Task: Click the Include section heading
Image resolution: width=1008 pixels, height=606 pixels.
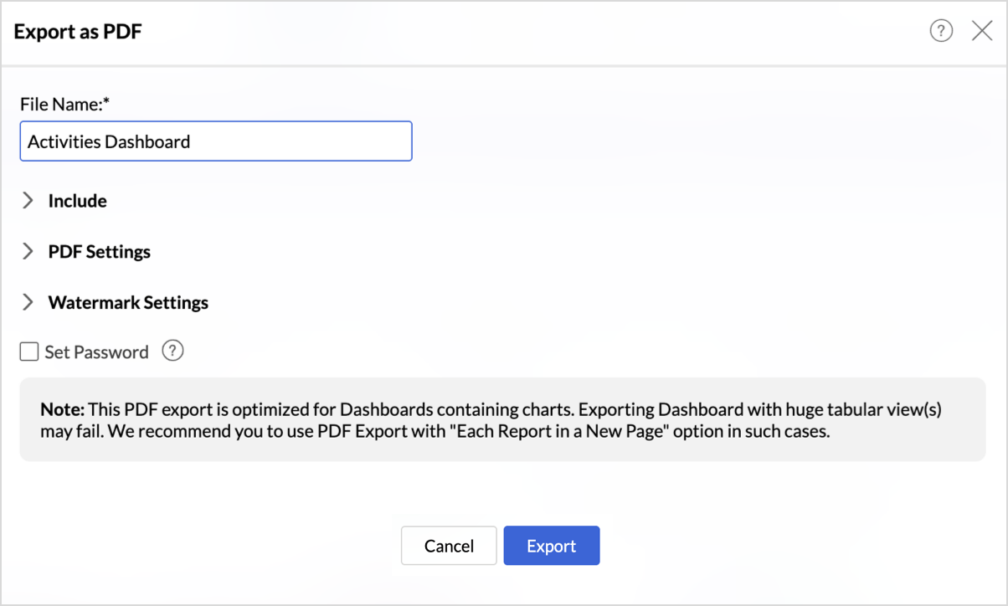Action: pyautogui.click(x=77, y=201)
